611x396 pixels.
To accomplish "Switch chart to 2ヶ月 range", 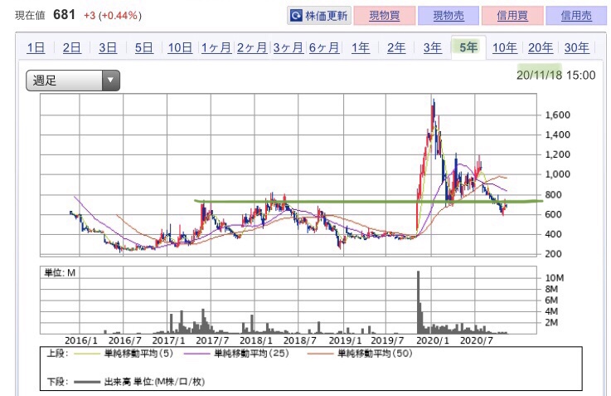I will pyautogui.click(x=252, y=47).
